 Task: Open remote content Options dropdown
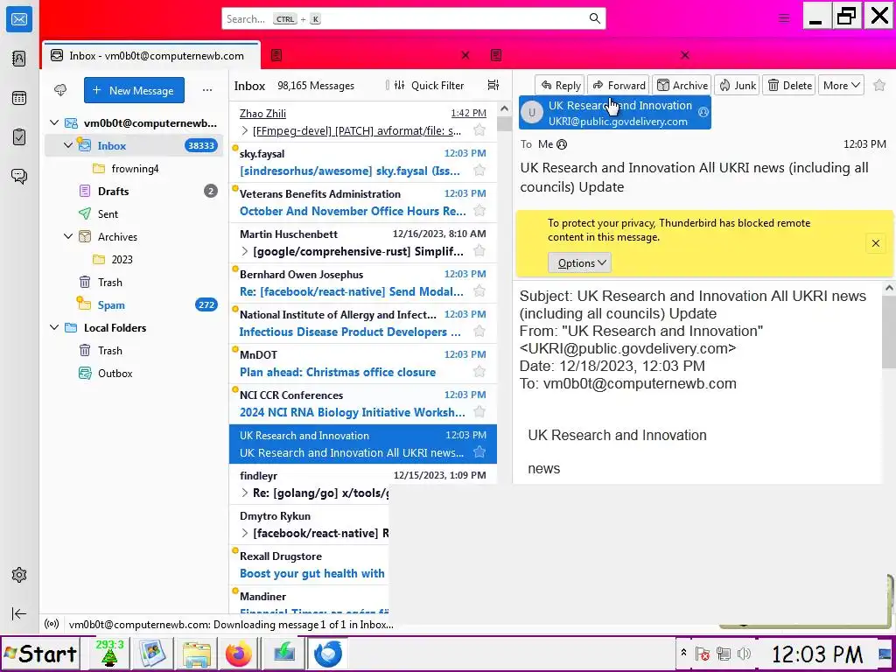580,262
